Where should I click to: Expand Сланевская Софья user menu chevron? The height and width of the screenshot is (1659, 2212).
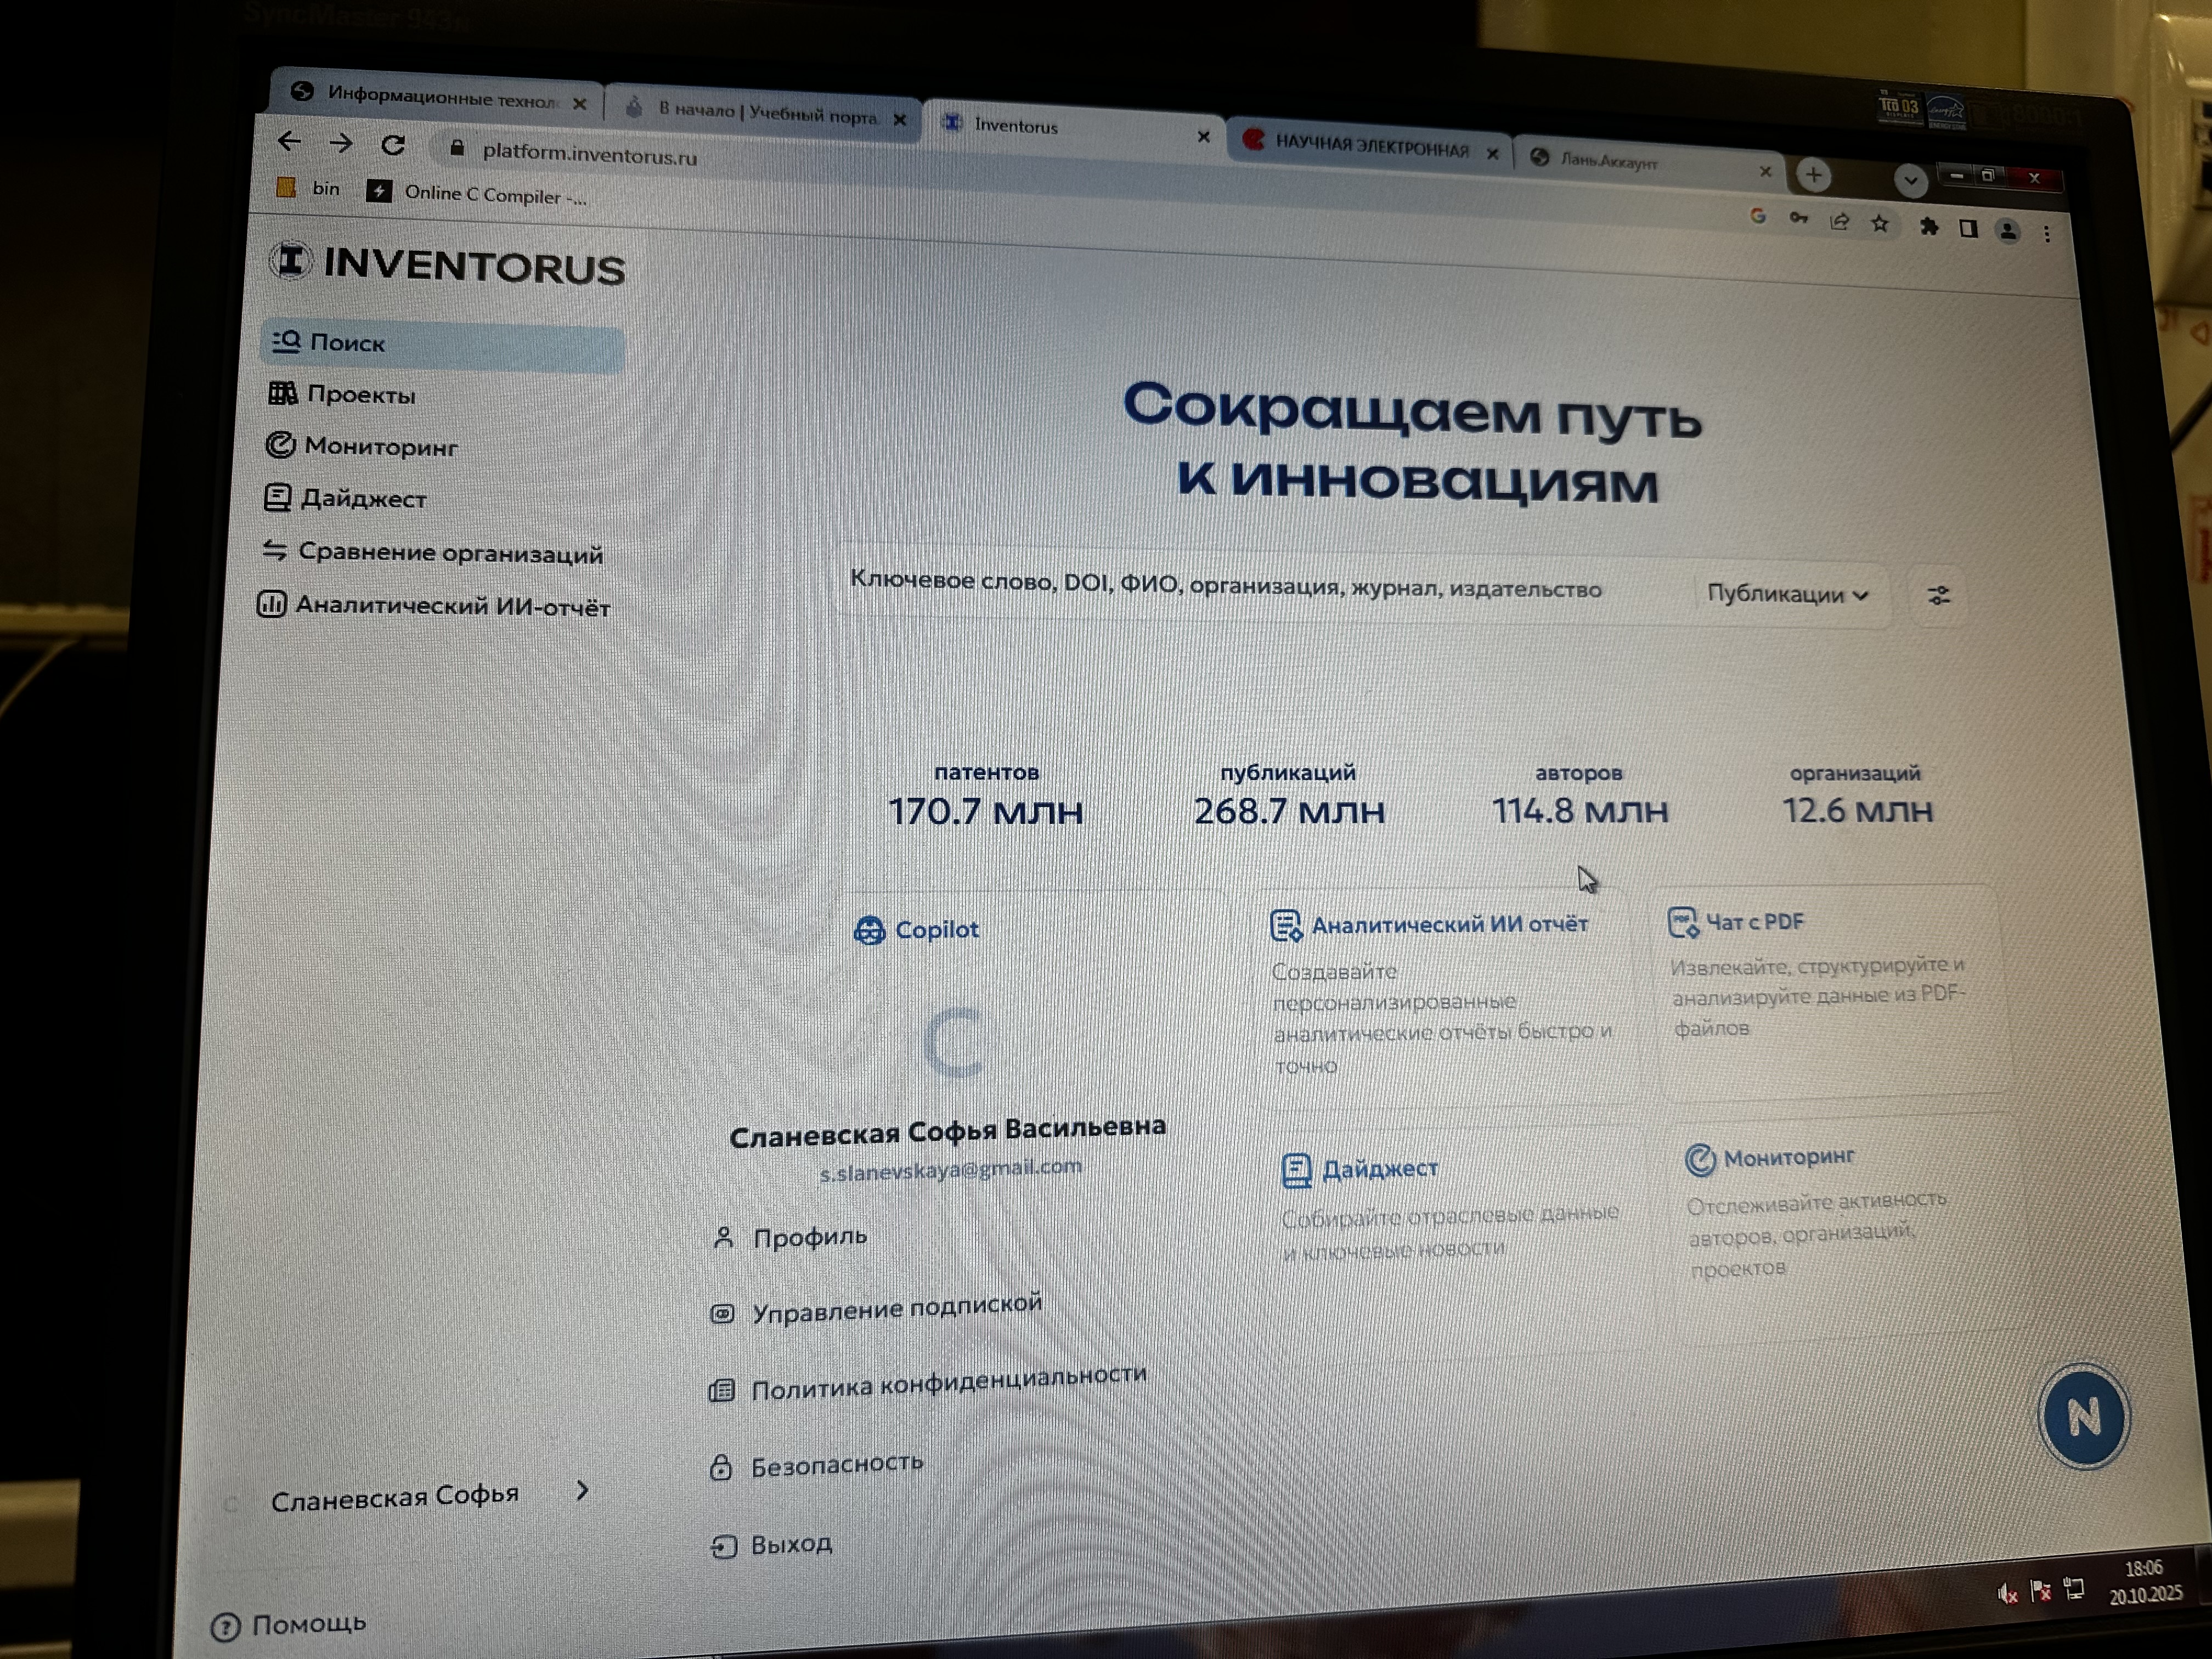[x=583, y=1491]
